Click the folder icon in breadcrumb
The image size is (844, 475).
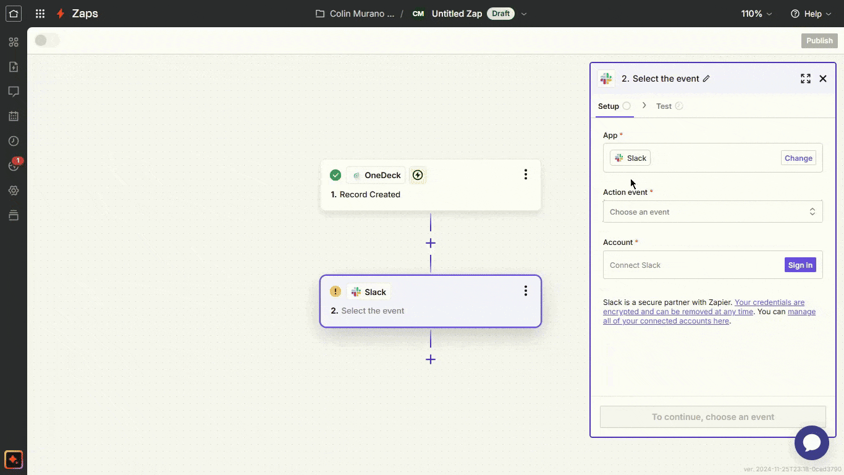click(x=320, y=14)
